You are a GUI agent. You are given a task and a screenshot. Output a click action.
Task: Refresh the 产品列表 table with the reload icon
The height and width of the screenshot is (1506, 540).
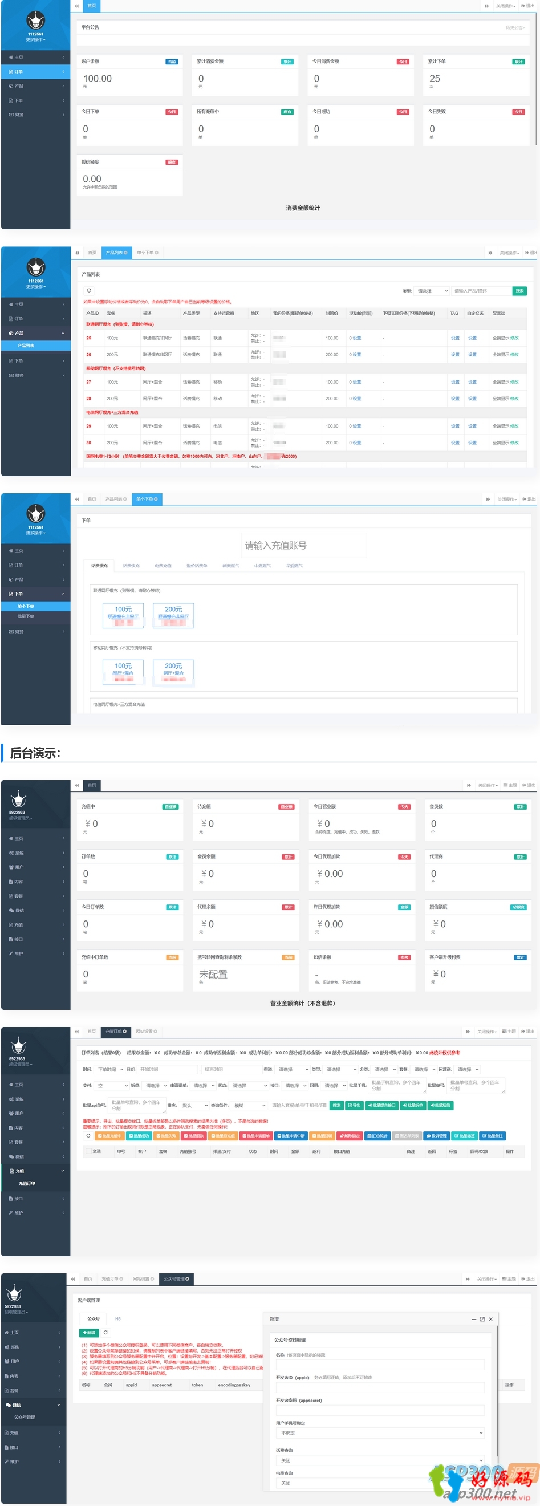pyautogui.click(x=89, y=290)
